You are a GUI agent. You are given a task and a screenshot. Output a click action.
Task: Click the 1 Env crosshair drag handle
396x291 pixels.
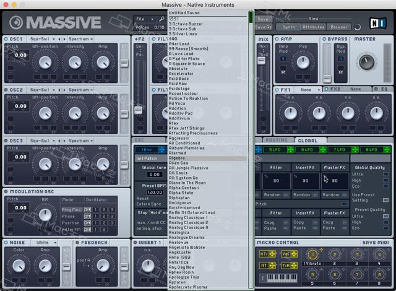(x=161, y=150)
